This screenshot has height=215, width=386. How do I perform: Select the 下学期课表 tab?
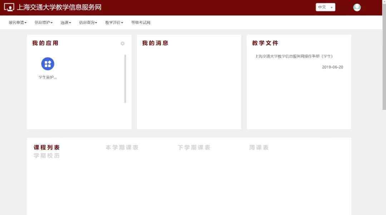194,147
